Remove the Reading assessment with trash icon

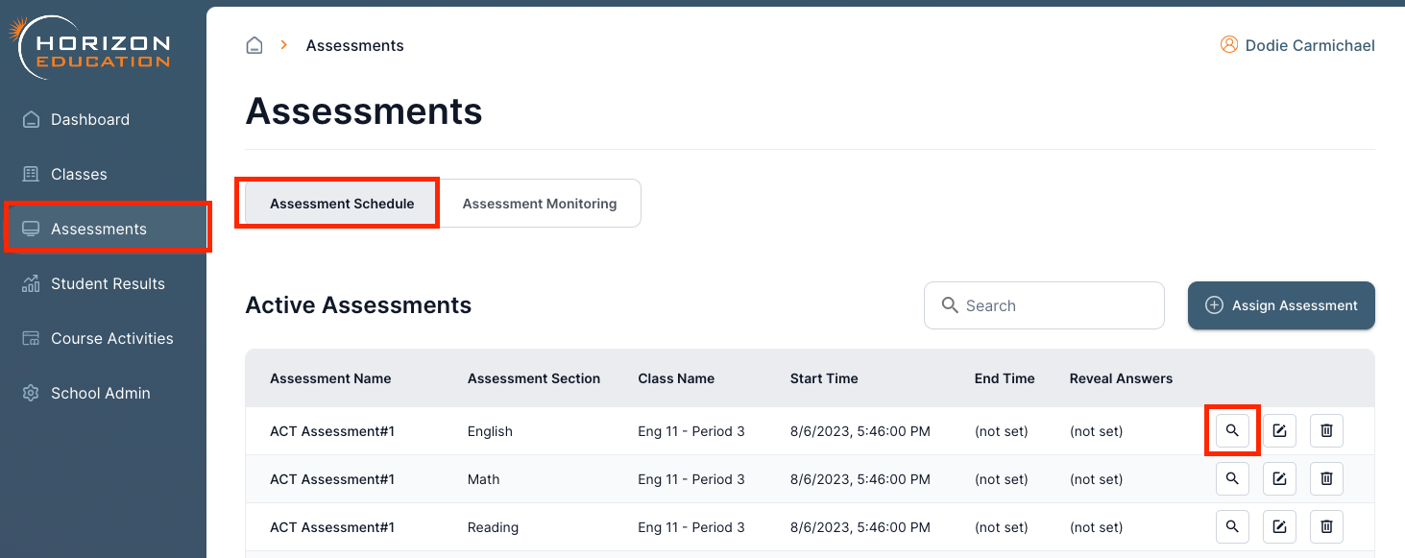(1326, 526)
